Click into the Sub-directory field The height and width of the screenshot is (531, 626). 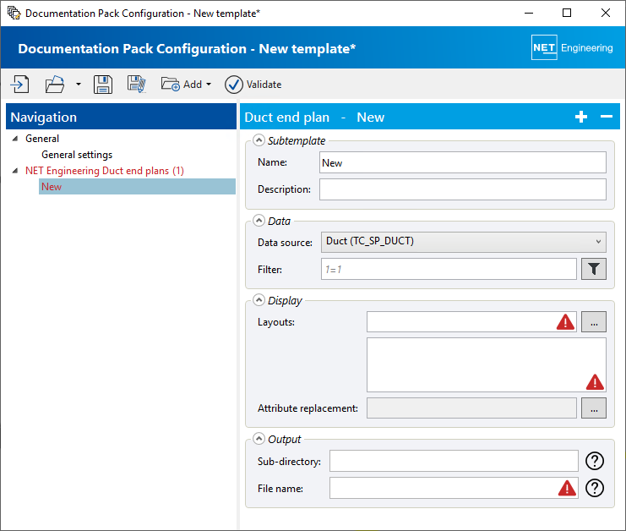pos(454,461)
